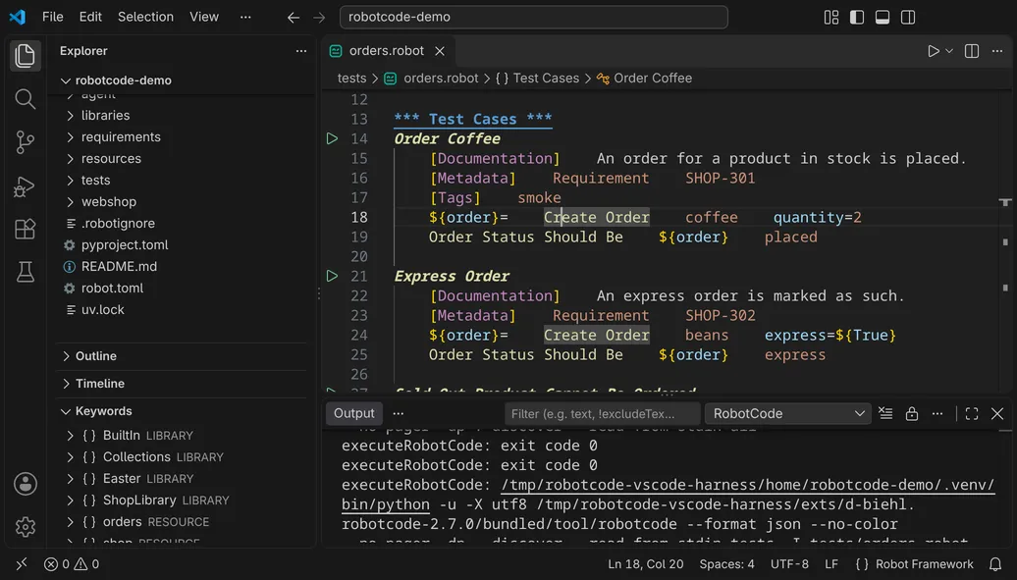Open editor More Actions menu
Viewport: 1017px width, 580px height.
997,51
